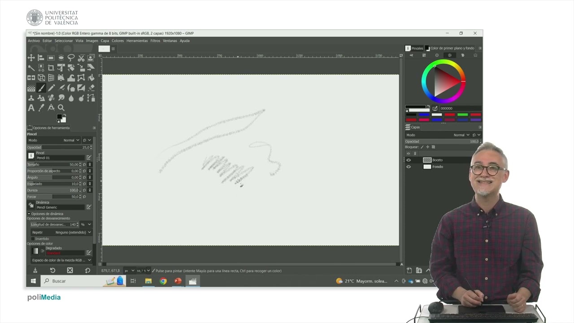Edit the Pencil 01 brush
The width and height of the screenshot is (574, 323).
(89, 157)
